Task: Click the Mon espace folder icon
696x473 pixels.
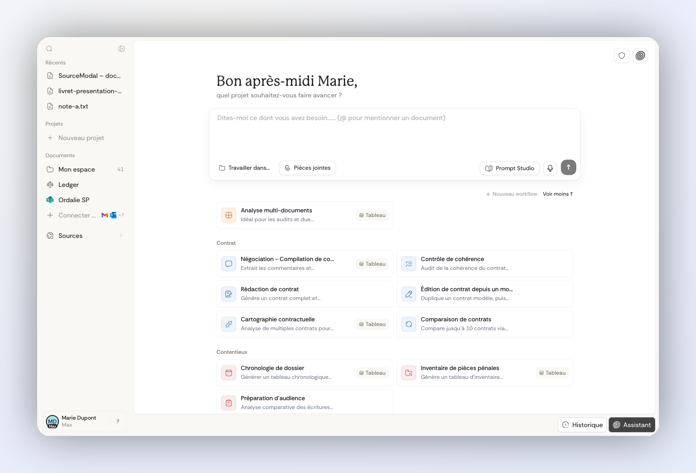Action: (x=50, y=169)
